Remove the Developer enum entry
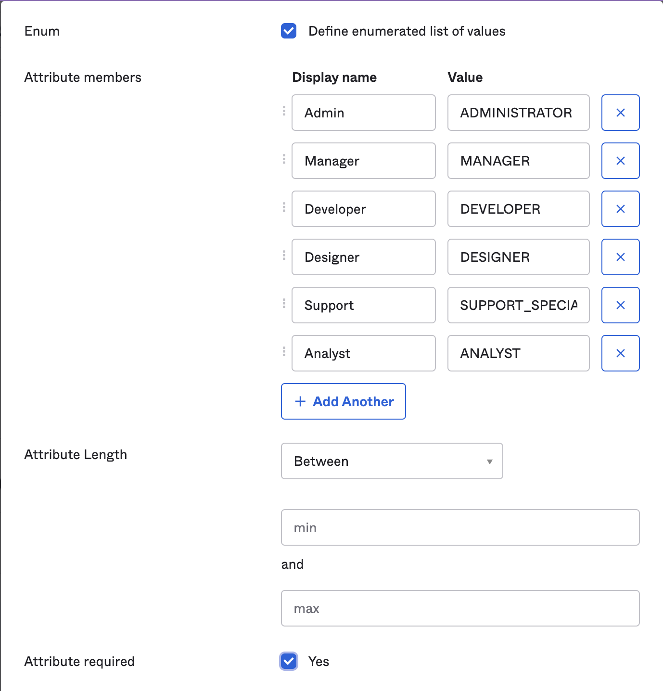 (620, 209)
